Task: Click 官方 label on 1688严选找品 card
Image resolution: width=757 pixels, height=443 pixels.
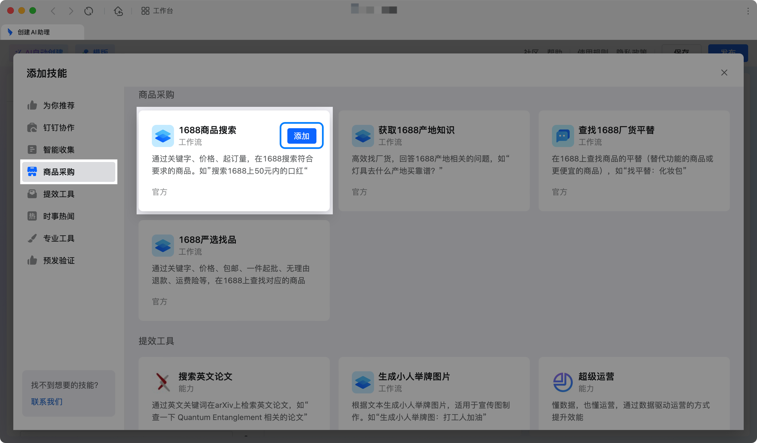Action: [x=160, y=301]
